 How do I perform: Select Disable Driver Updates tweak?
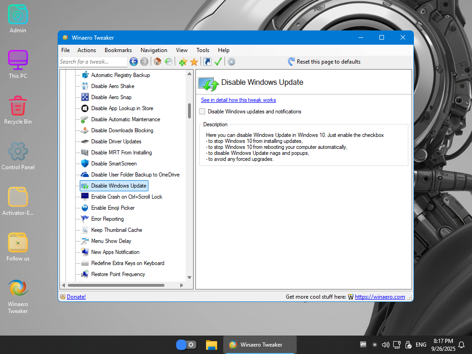click(x=116, y=142)
